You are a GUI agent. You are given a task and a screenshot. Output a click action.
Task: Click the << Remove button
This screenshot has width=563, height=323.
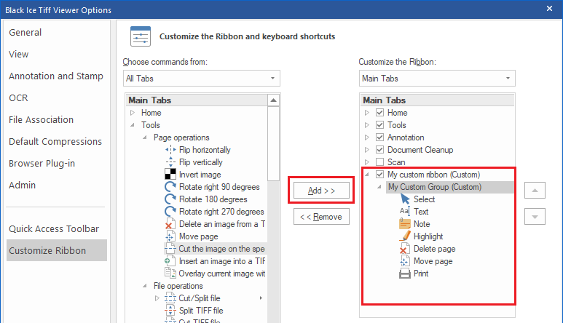point(321,217)
